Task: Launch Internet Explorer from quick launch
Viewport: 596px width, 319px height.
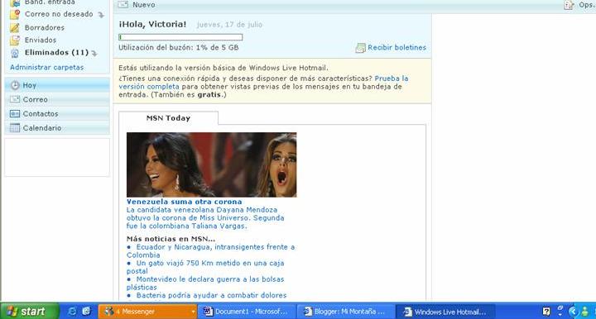Action: point(71,312)
